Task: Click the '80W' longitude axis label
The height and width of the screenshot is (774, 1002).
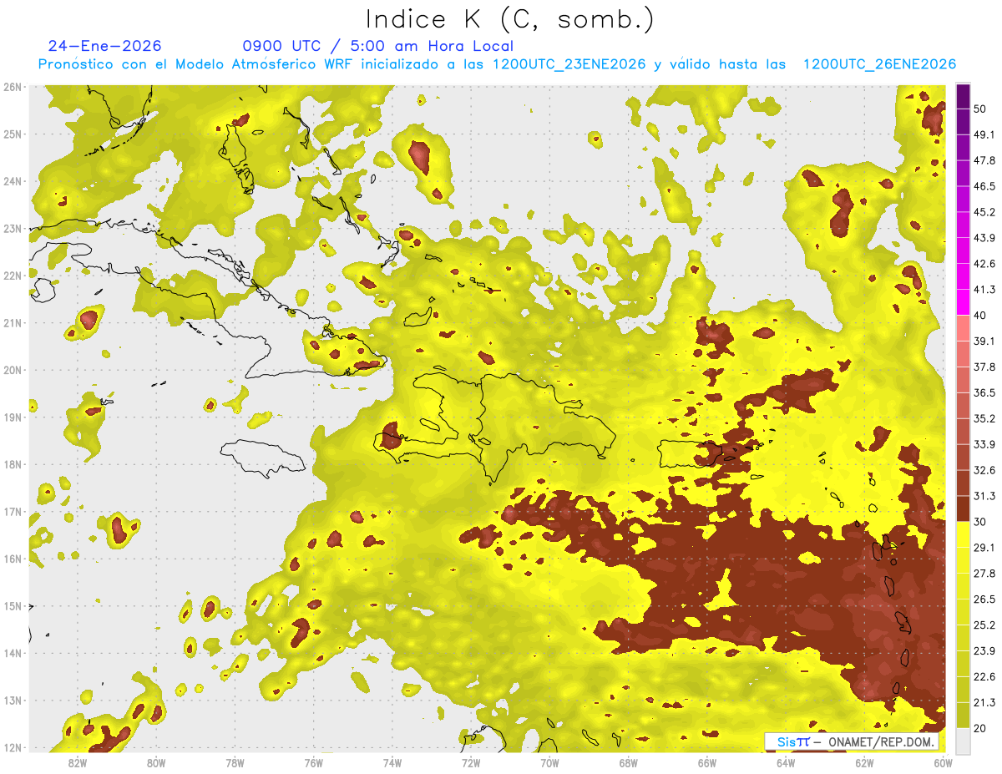Action: 156,763
